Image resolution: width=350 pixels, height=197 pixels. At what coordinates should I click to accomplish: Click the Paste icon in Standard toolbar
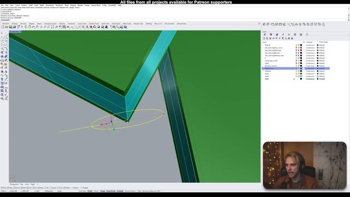tap(30, 27)
